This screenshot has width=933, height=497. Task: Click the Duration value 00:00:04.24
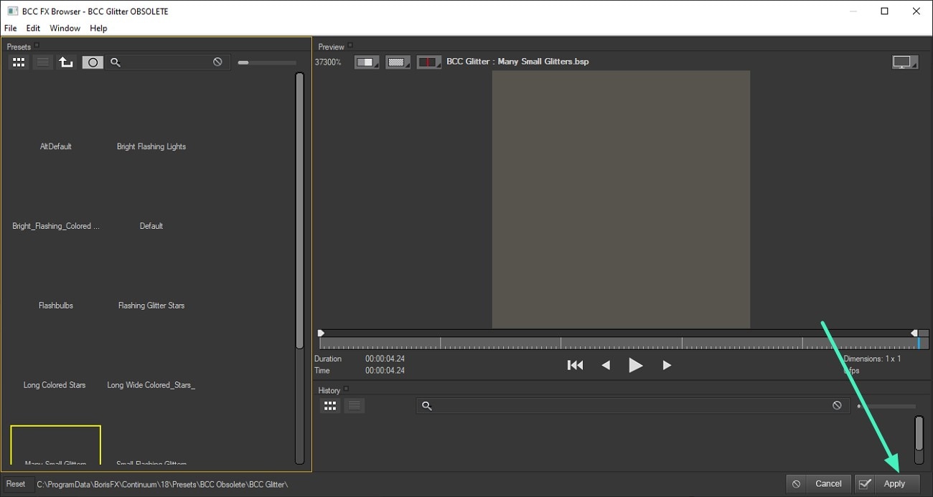click(x=385, y=359)
